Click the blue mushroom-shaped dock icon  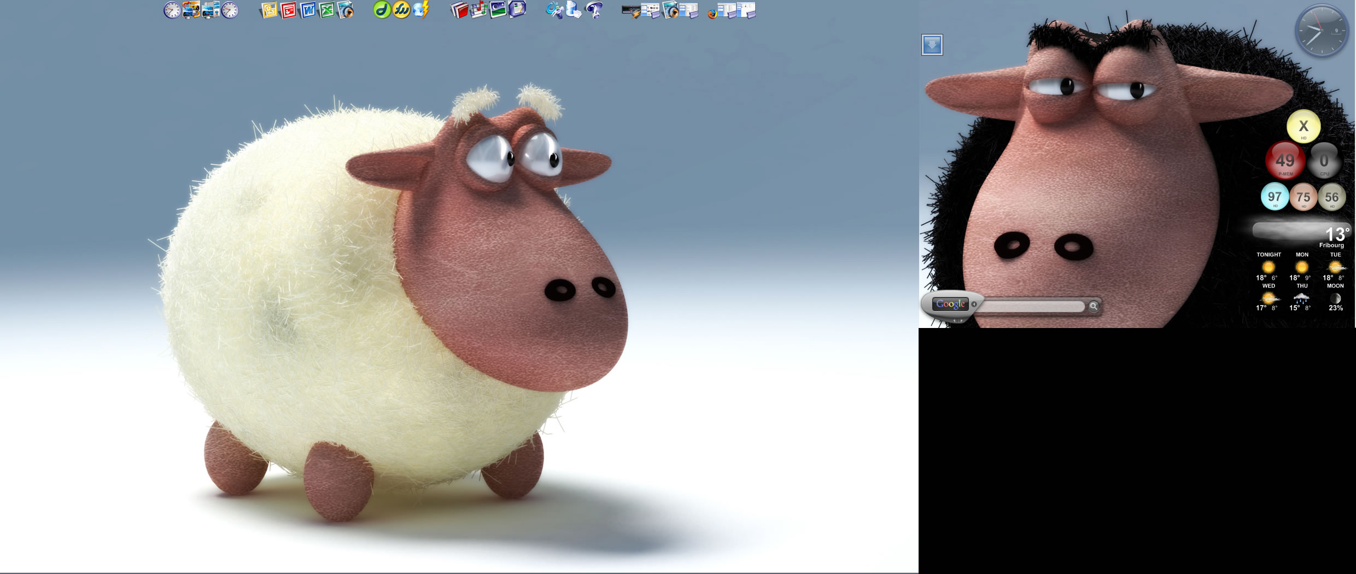tap(594, 10)
